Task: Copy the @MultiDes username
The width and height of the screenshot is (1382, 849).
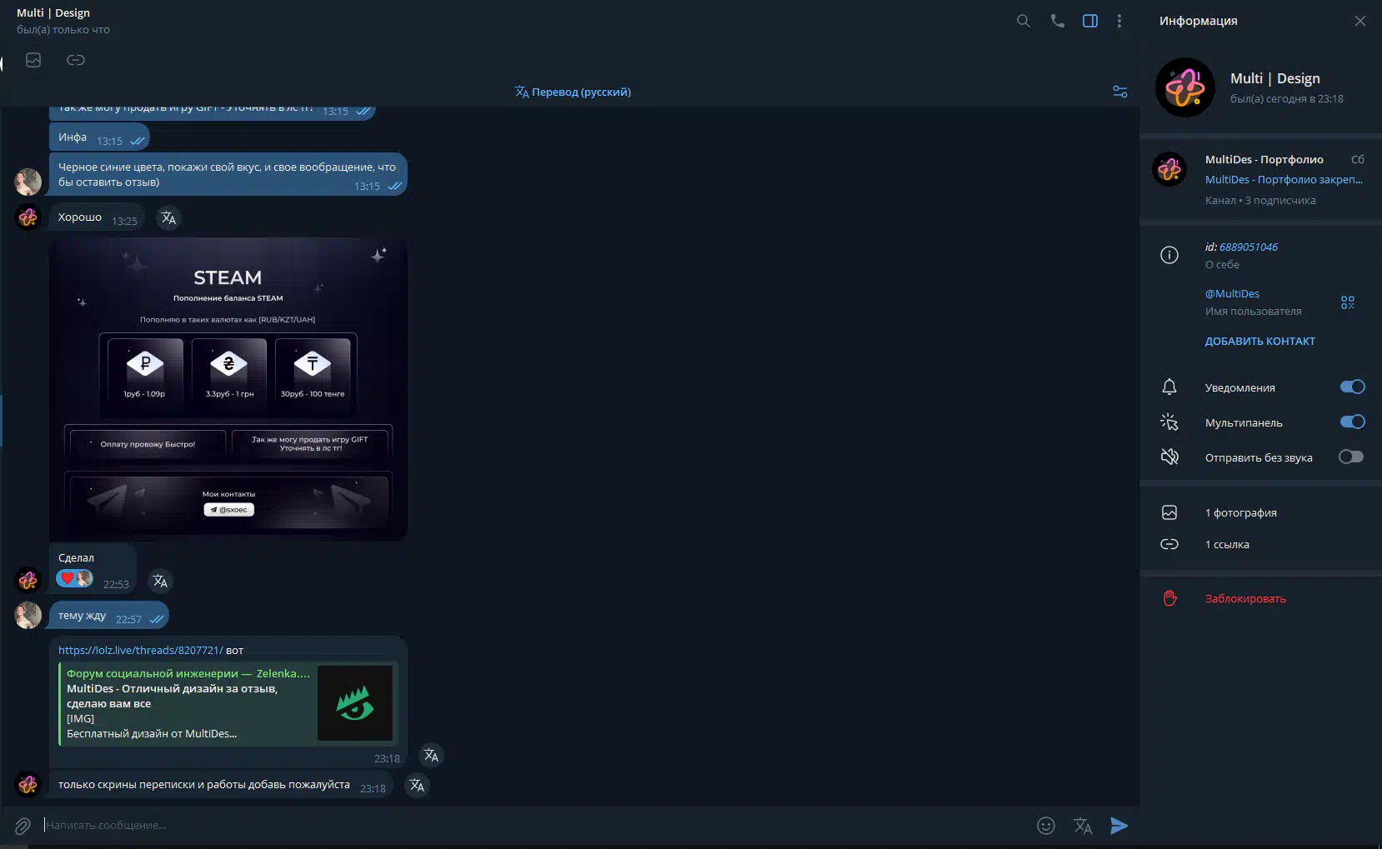Action: click(1232, 294)
